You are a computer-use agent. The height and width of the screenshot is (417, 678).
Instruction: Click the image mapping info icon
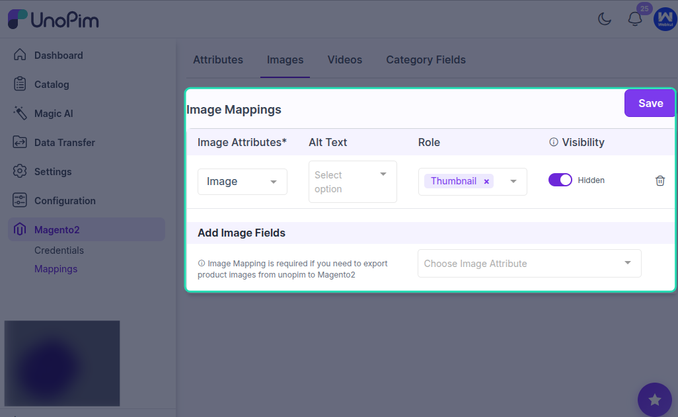(202, 263)
